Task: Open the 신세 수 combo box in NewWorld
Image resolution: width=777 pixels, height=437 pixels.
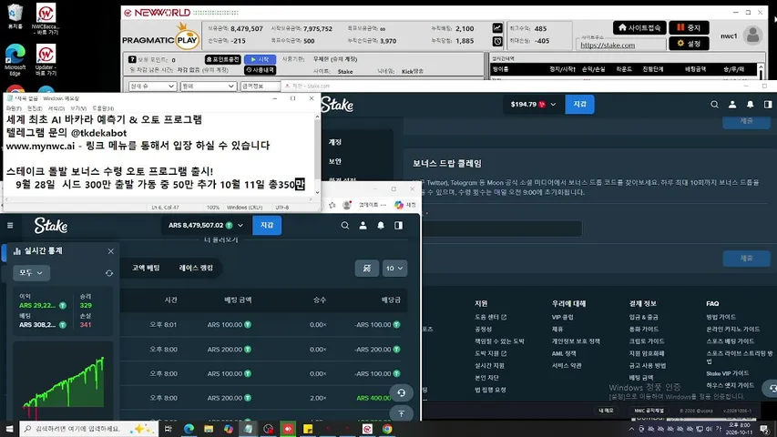Action: pyautogui.click(x=152, y=86)
